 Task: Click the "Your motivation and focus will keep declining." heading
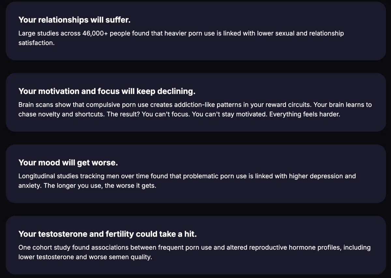[107, 91]
